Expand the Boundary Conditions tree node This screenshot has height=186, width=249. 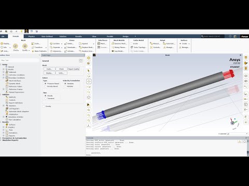click(4, 78)
